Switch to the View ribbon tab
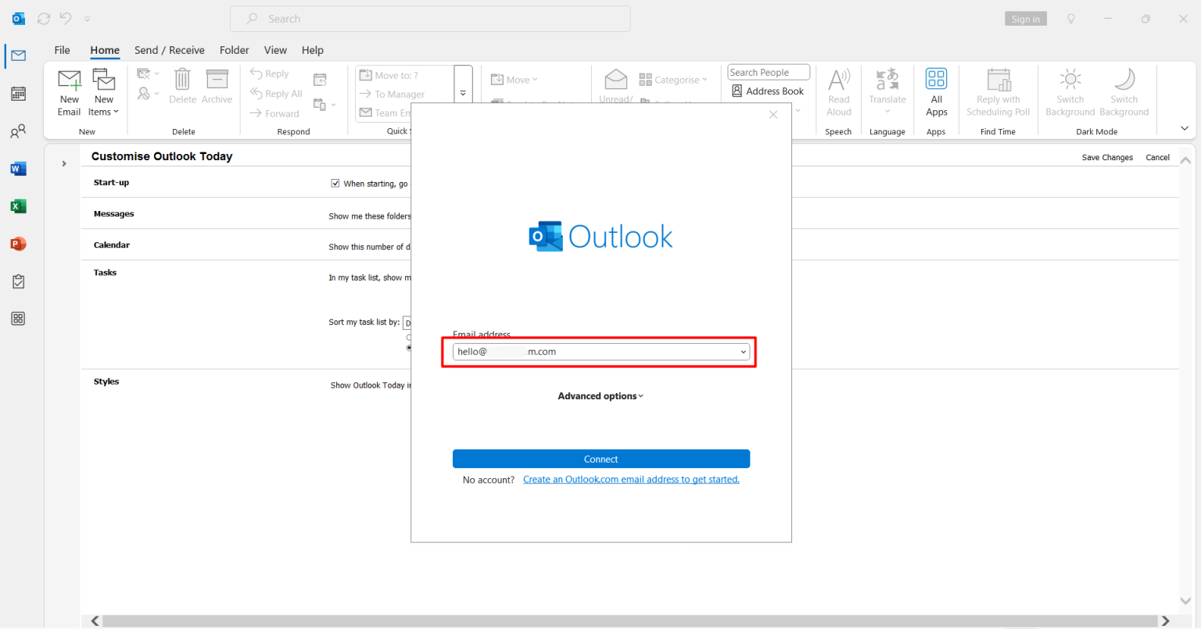 click(275, 49)
